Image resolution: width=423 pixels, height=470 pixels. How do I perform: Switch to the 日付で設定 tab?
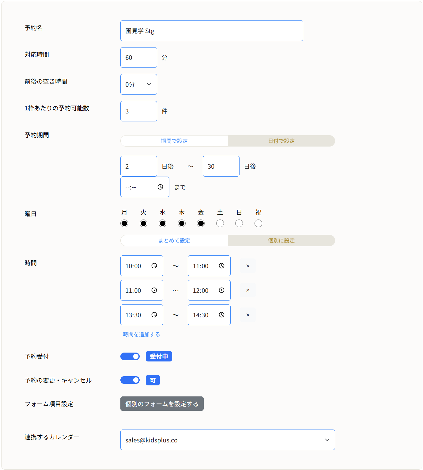tap(281, 141)
